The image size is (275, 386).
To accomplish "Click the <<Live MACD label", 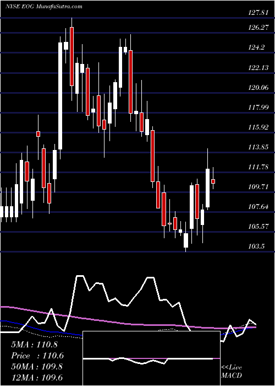I will tap(232, 372).
